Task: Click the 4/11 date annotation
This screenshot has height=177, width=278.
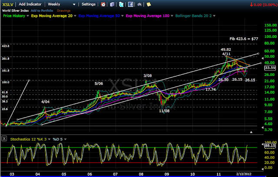Action: pos(226,54)
